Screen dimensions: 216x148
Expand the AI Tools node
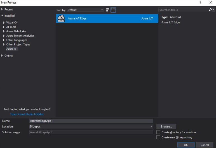[4, 27]
